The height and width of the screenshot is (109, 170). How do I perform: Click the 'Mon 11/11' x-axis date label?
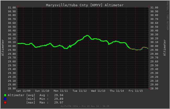pyautogui.click(x=61, y=91)
